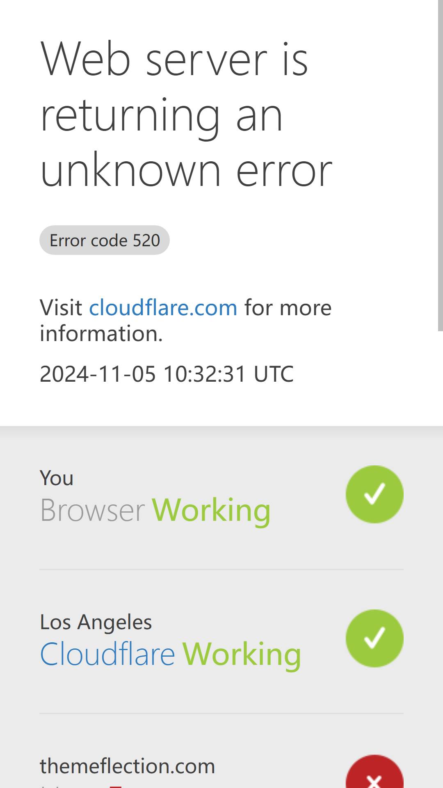Click the scrollbar track below the thumb
The height and width of the screenshot is (788, 443).
(x=441, y=559)
